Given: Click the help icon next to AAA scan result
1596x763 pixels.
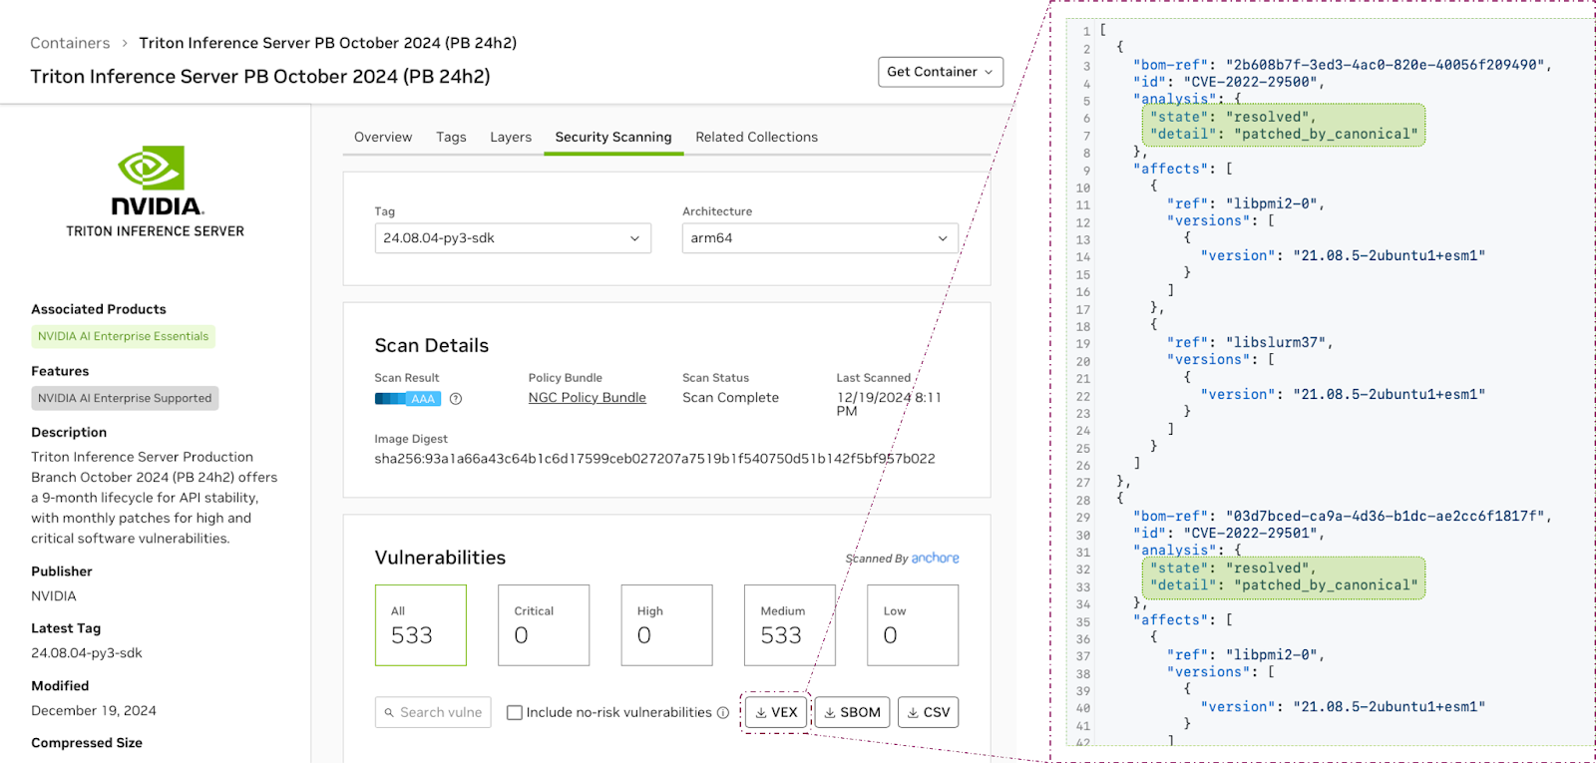Looking at the screenshot, I should [456, 399].
